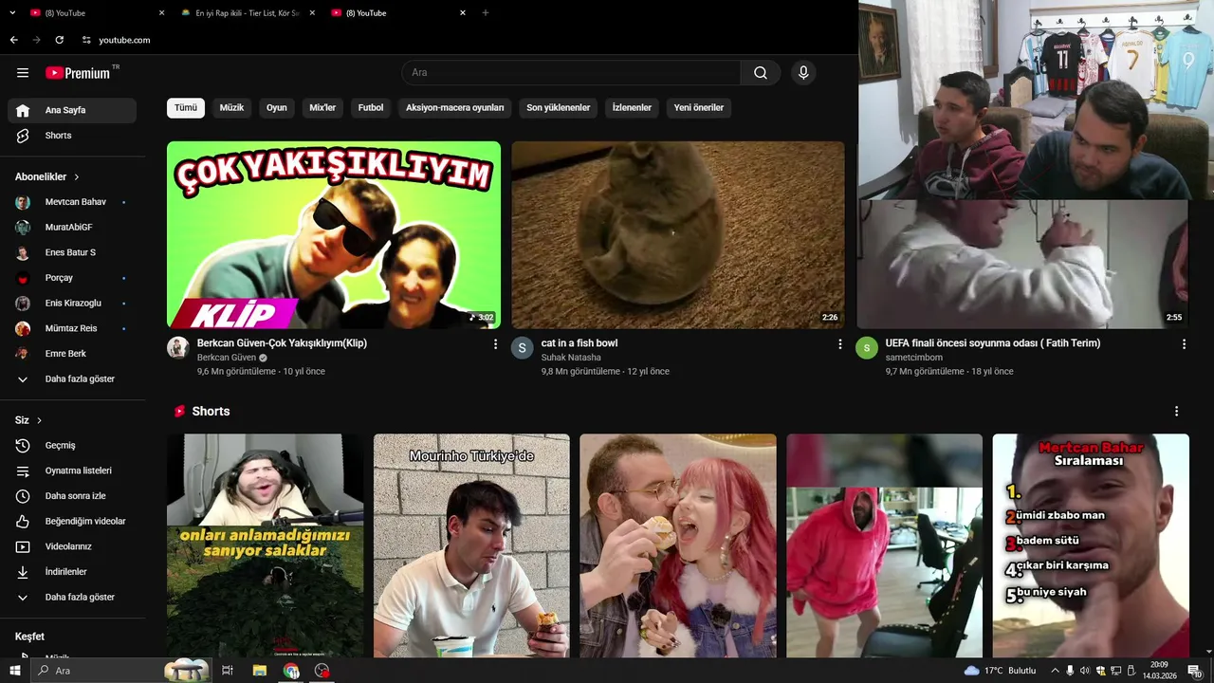The width and height of the screenshot is (1214, 683).
Task: Open Mevtcan Bahav subscription channel
Action: [x=72, y=202]
